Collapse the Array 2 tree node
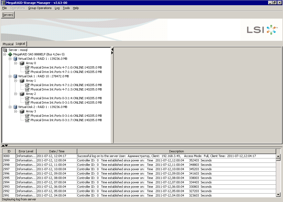 point(16,94)
